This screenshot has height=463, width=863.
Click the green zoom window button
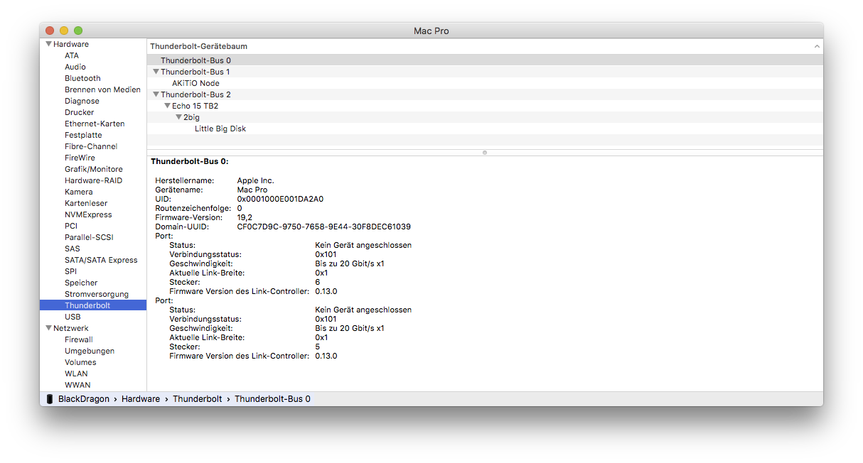pyautogui.click(x=78, y=31)
